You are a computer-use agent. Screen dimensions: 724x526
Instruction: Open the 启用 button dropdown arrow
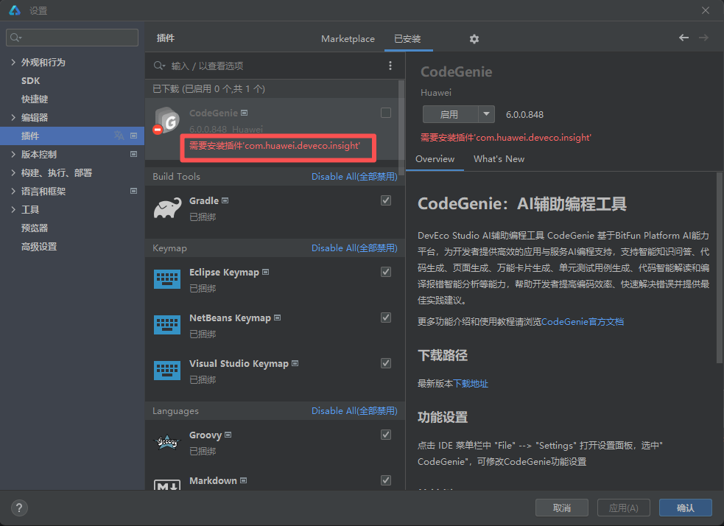[486, 114]
